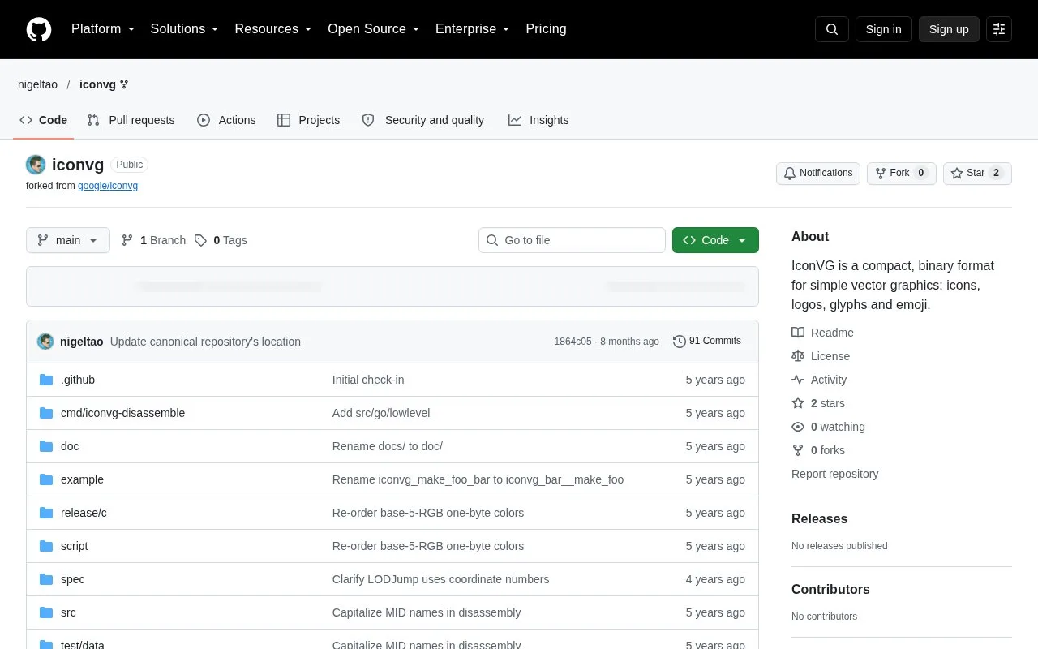The image size is (1038, 649).
Task: Expand the Resources menu
Action: click(x=273, y=29)
